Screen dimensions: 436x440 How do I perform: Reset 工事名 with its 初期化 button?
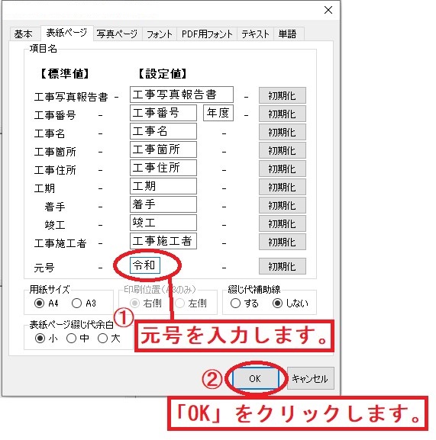click(x=283, y=132)
